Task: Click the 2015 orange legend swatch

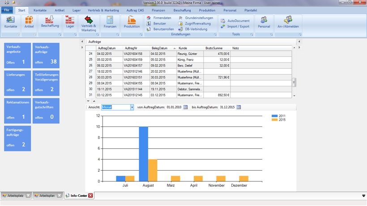Action: click(274, 120)
